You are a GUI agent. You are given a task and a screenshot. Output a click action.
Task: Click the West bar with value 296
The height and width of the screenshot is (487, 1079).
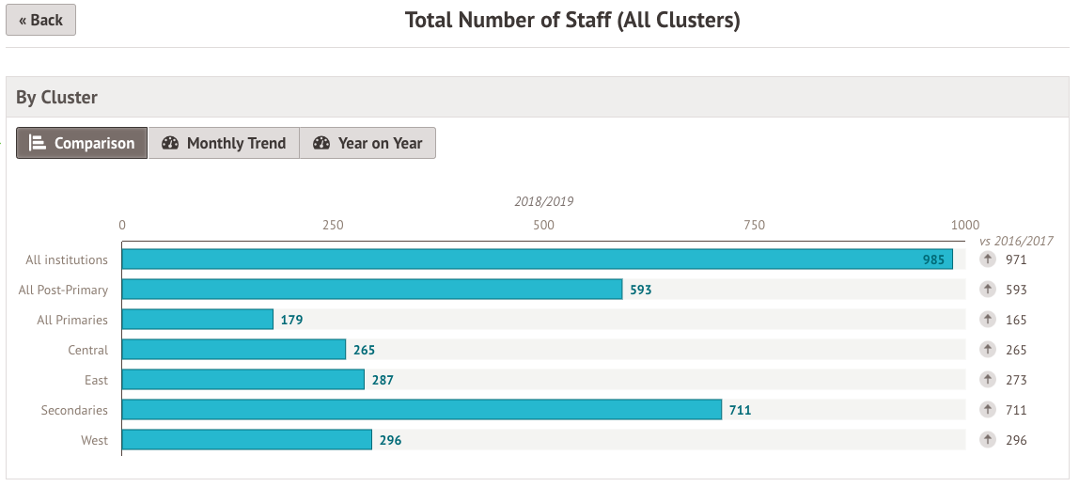click(246, 440)
